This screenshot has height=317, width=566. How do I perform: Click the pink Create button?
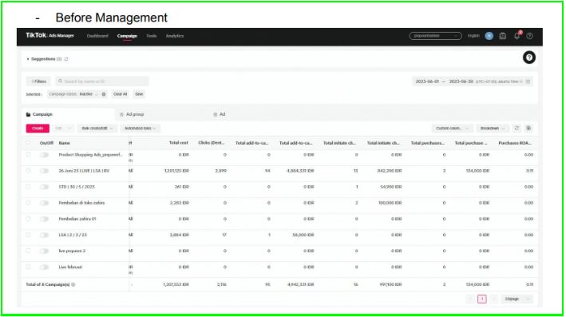(38, 129)
